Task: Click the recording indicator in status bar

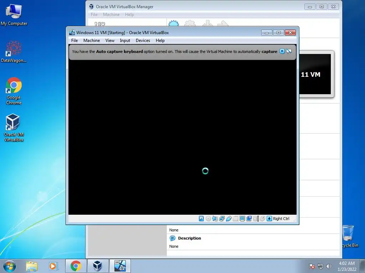Action: point(249,219)
